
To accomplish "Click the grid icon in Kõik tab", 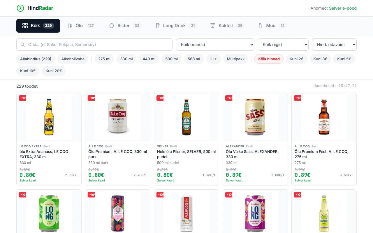I will (x=25, y=26).
